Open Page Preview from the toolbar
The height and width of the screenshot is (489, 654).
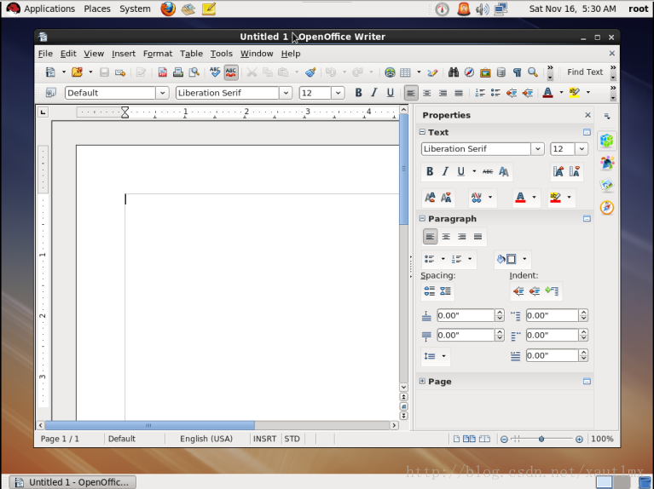tap(194, 72)
